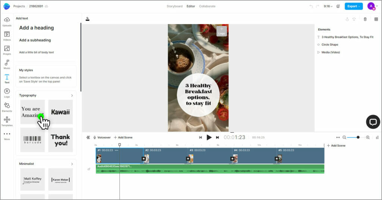Viewport: 382px width, 200px height.
Task: Select scene #4 in timeline
Action: point(254,156)
